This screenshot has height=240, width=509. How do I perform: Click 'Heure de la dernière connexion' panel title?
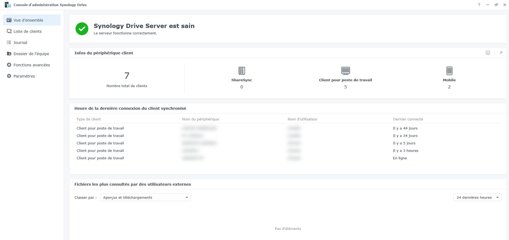tap(130, 108)
